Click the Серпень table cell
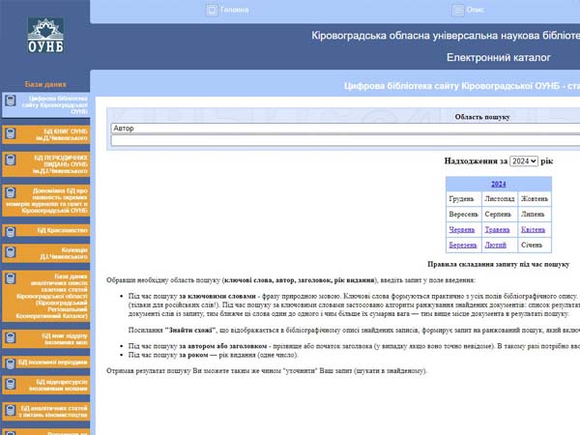Image resolution: width=580 pixels, height=435 pixels. point(500,215)
